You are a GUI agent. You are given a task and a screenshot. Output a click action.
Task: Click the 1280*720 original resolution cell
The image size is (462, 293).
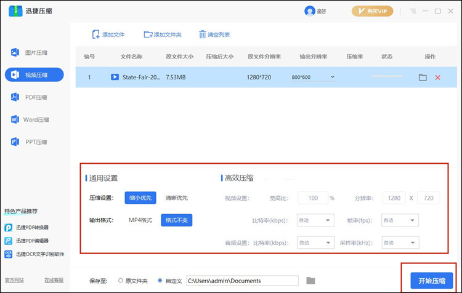pyautogui.click(x=259, y=77)
